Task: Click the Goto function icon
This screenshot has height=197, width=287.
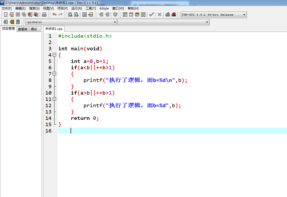Action: click(84, 14)
